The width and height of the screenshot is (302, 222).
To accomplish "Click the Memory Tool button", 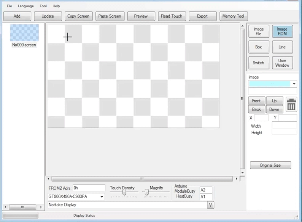I will click(233, 16).
